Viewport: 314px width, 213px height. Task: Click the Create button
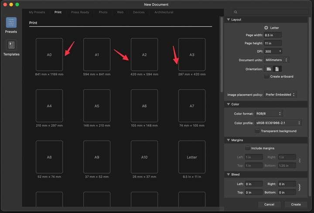(x=296, y=204)
